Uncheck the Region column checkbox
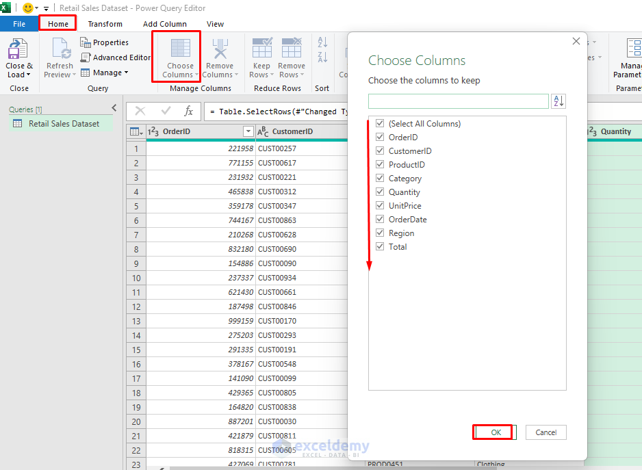642x470 pixels. coord(380,233)
